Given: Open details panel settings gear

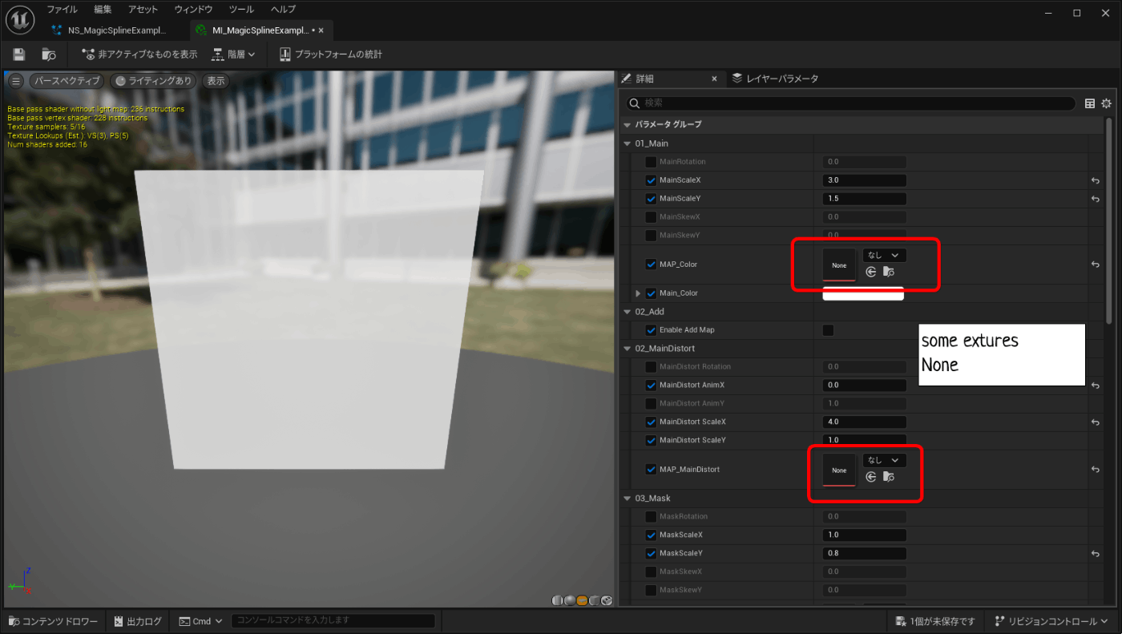Looking at the screenshot, I should coord(1107,103).
